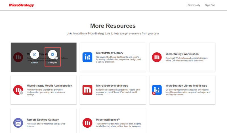The width and height of the screenshot is (227, 133).
Task: Click the Library description starting 'Go beyond traditional dashboards'
Action: [118, 59]
